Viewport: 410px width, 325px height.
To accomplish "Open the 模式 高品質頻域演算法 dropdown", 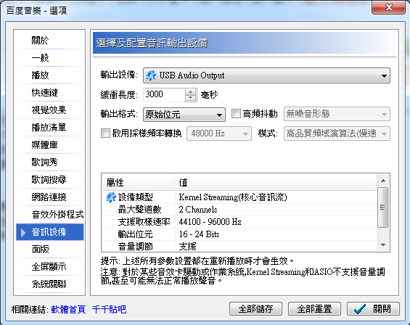I will [337, 133].
